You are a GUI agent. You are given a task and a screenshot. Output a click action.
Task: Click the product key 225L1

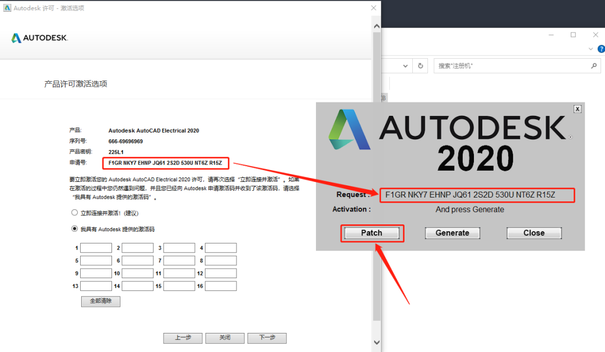116,152
